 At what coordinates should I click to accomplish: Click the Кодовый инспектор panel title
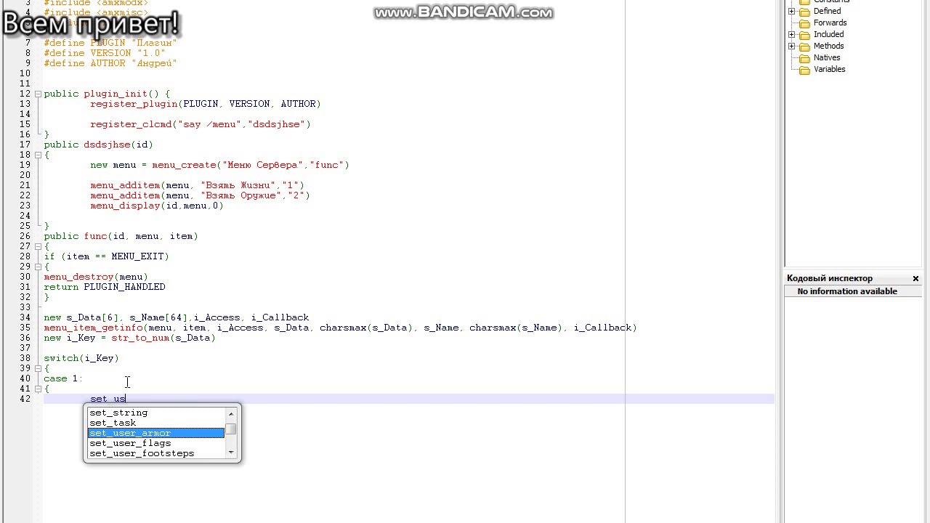pos(830,278)
